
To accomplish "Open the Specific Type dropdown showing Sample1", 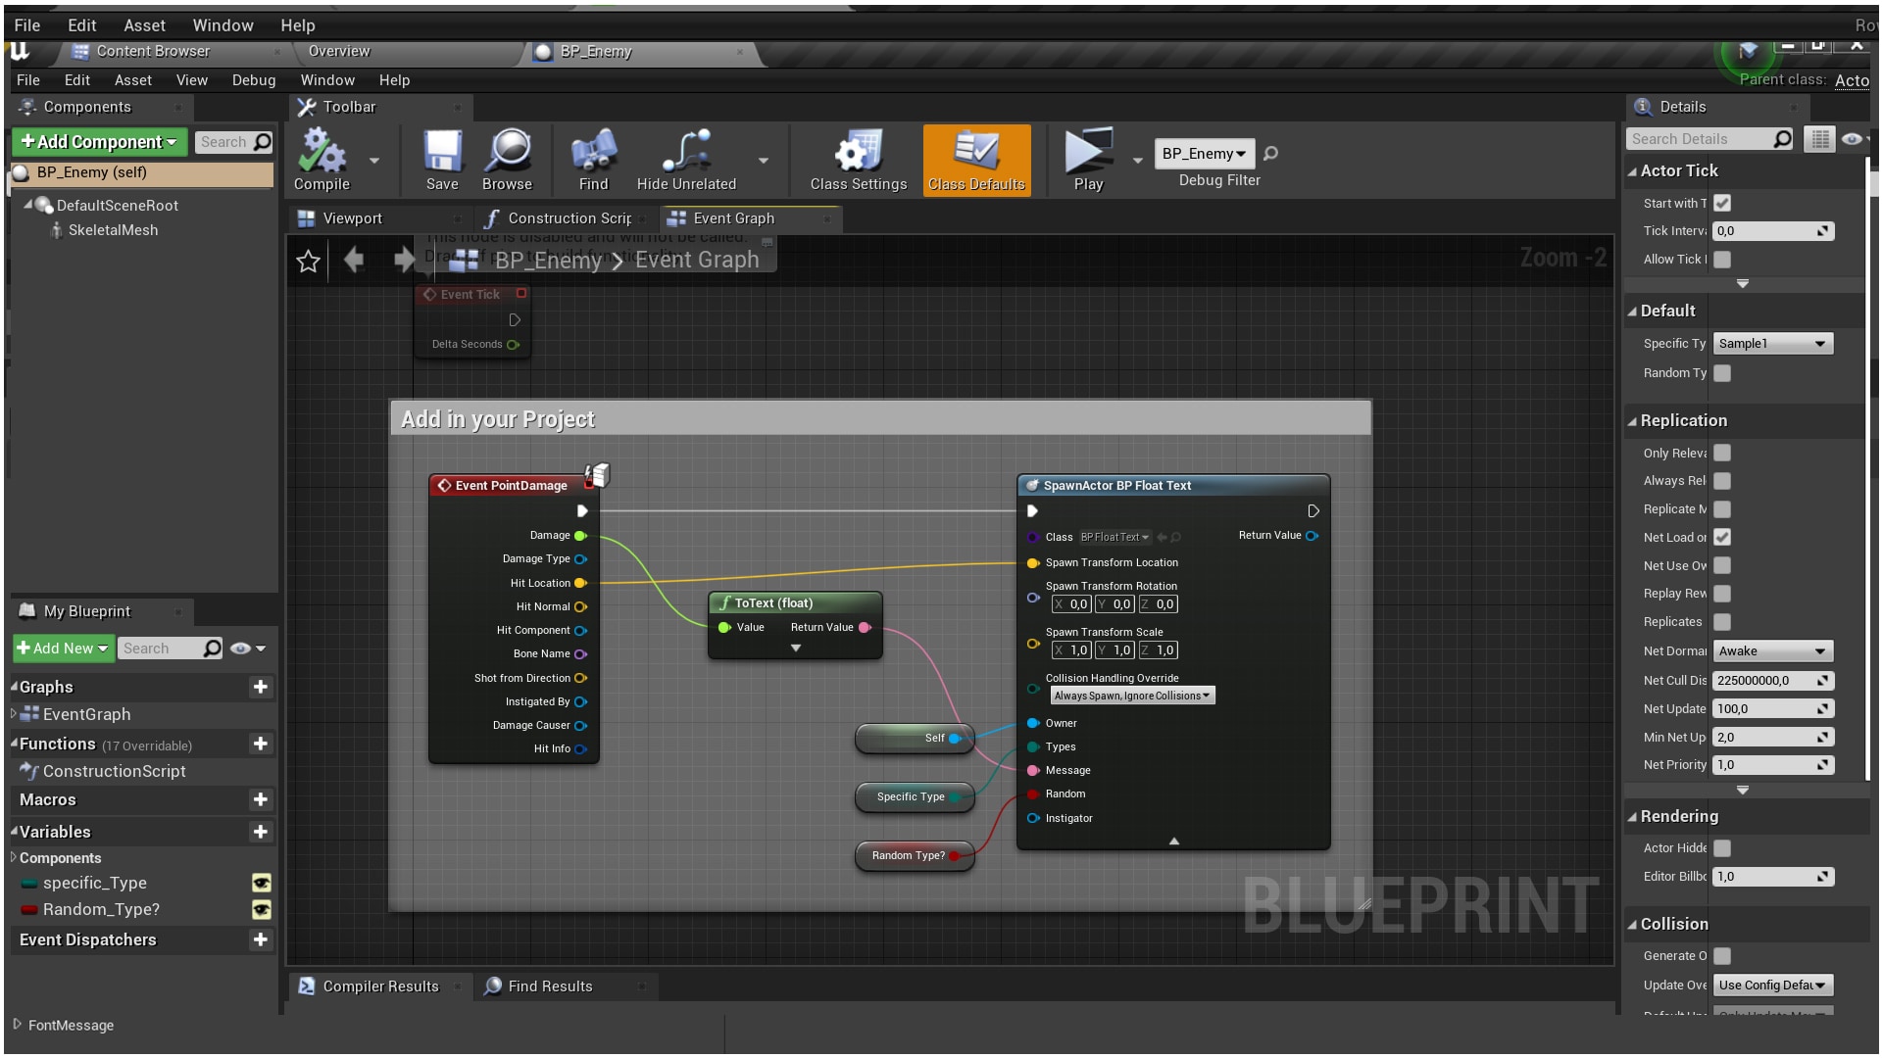I will coord(1772,343).
